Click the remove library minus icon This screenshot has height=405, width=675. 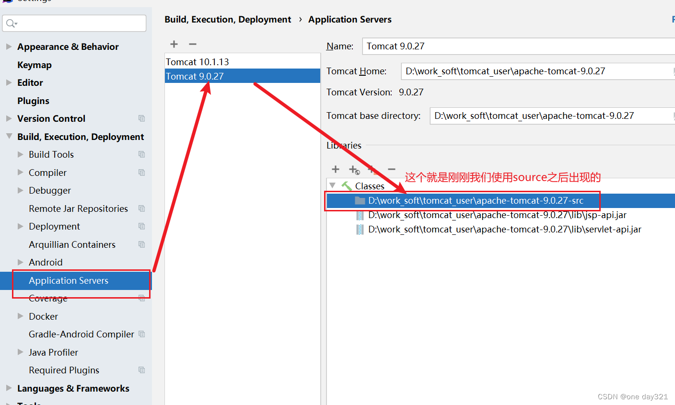(391, 169)
